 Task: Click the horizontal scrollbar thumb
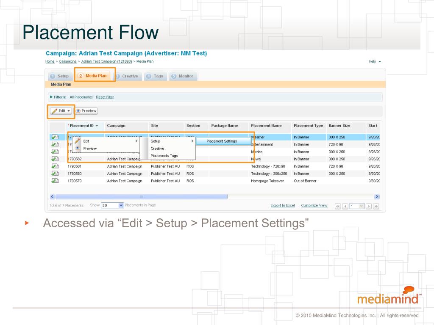[x=142, y=197]
